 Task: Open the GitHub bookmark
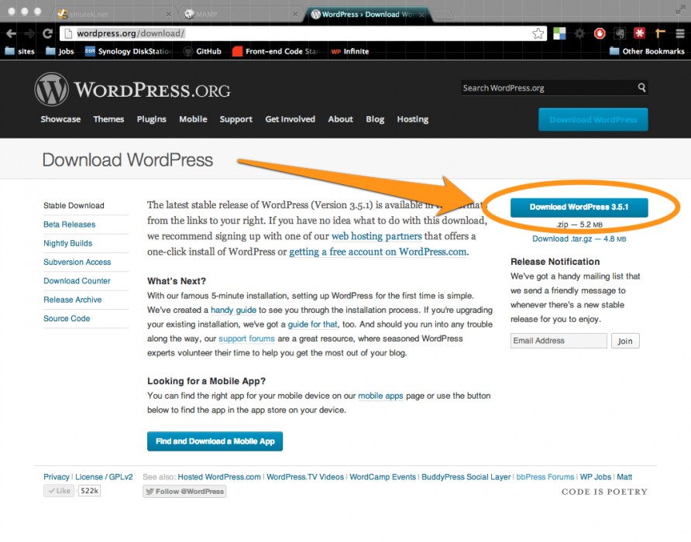click(x=202, y=52)
